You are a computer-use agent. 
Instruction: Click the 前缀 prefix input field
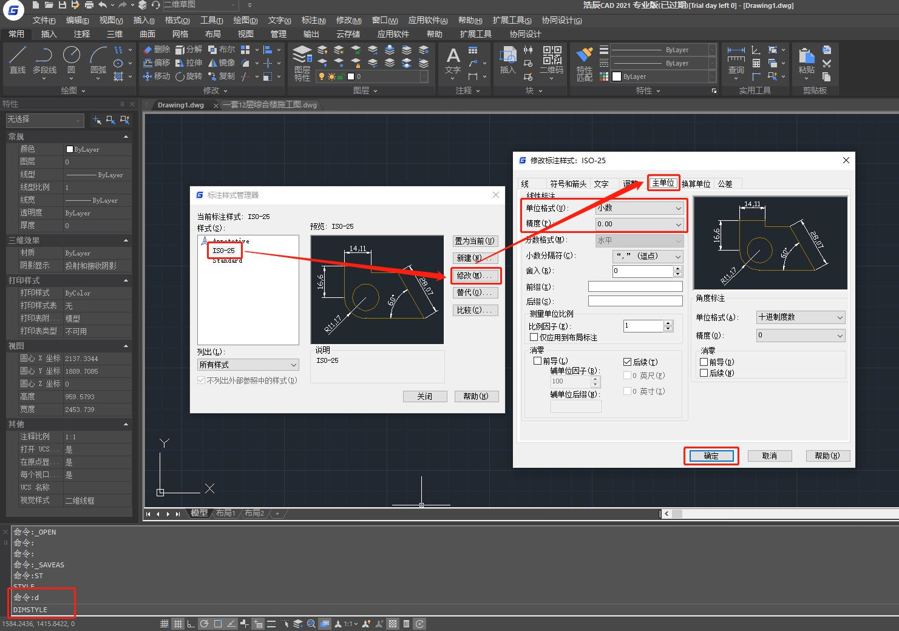[x=636, y=286]
